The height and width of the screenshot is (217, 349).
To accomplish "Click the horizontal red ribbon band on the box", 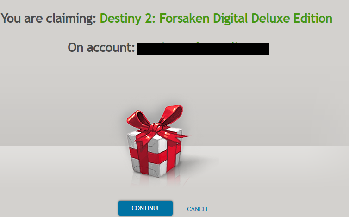I will coord(154,155).
